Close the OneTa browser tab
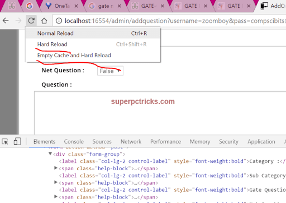286x203 pixels. tap(76, 6)
